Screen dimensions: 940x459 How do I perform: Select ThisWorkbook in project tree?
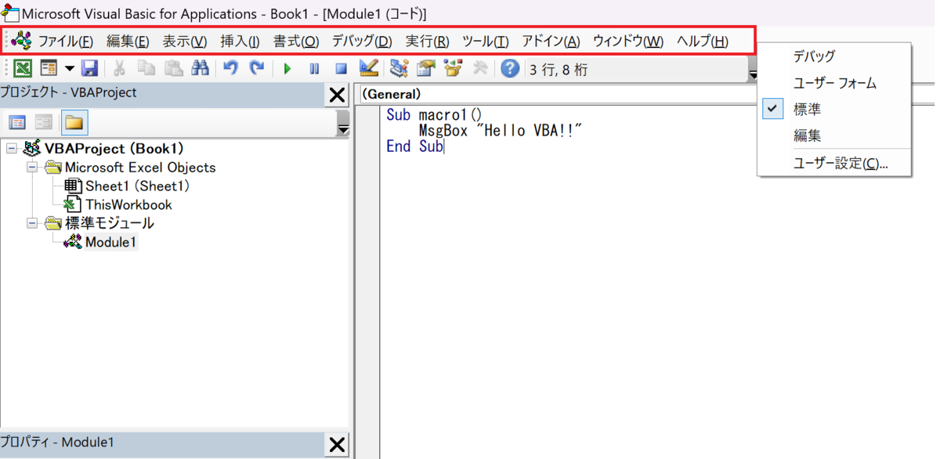(128, 204)
